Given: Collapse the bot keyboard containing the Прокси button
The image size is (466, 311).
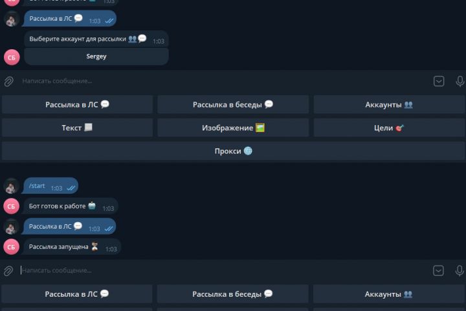Looking at the screenshot, I should coord(439,81).
